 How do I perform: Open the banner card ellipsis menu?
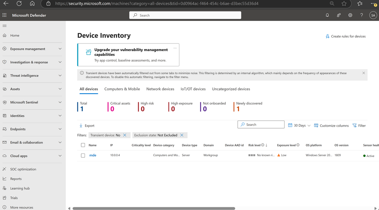175,48
